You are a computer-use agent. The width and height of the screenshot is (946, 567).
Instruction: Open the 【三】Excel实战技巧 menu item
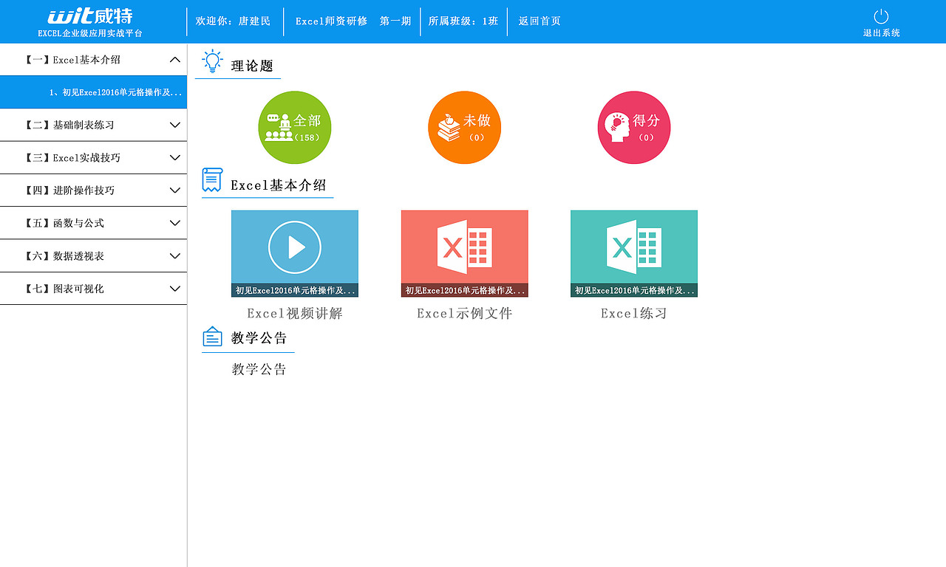93,157
